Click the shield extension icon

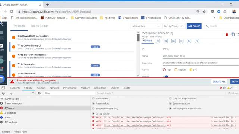pos(212,12)
